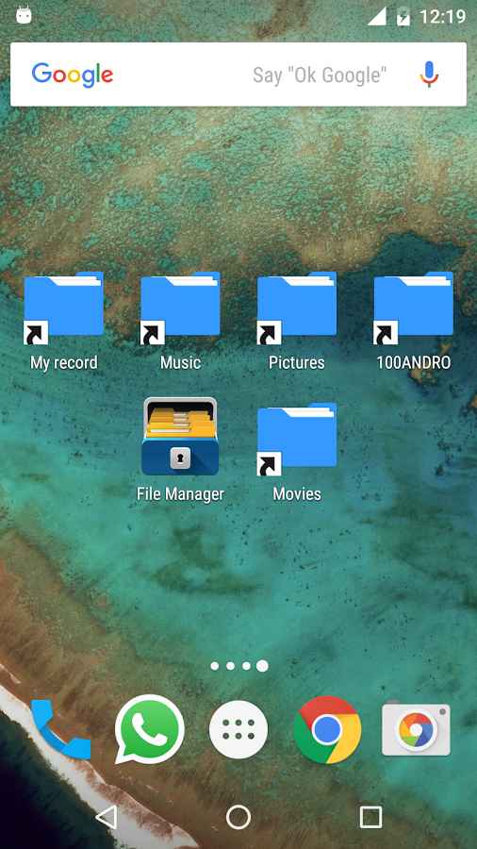Tap the "Pictures" label text

pos(297,362)
